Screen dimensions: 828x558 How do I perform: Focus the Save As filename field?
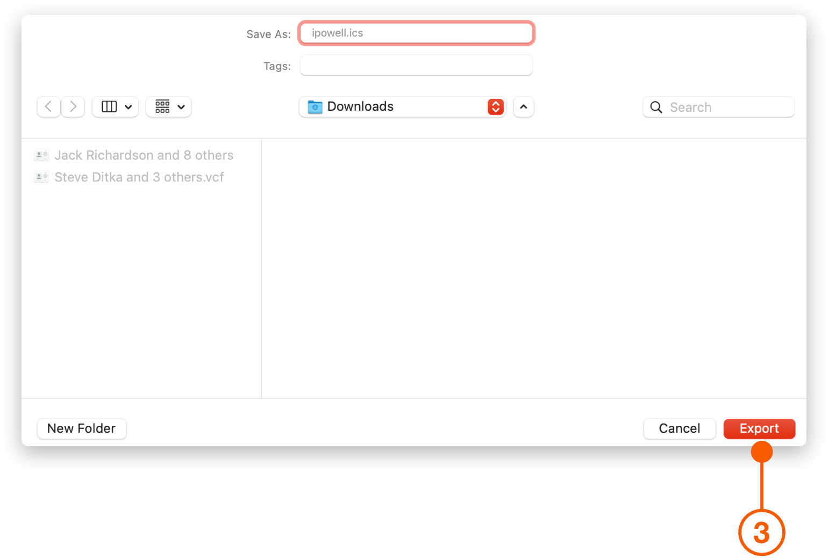(x=416, y=33)
